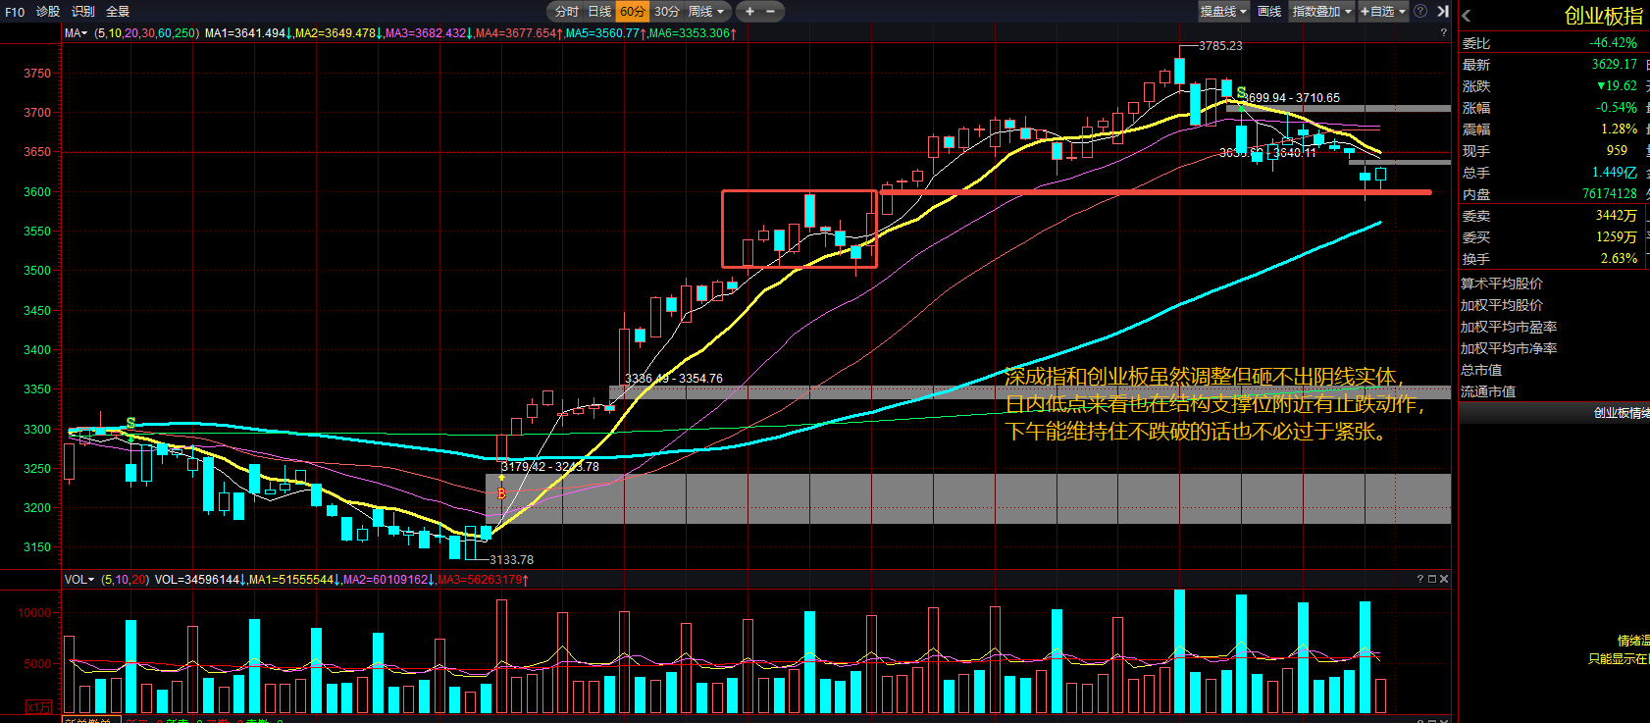Open the F10 info menu
Viewport: 1650px width, 723px height.
pyautogui.click(x=15, y=12)
